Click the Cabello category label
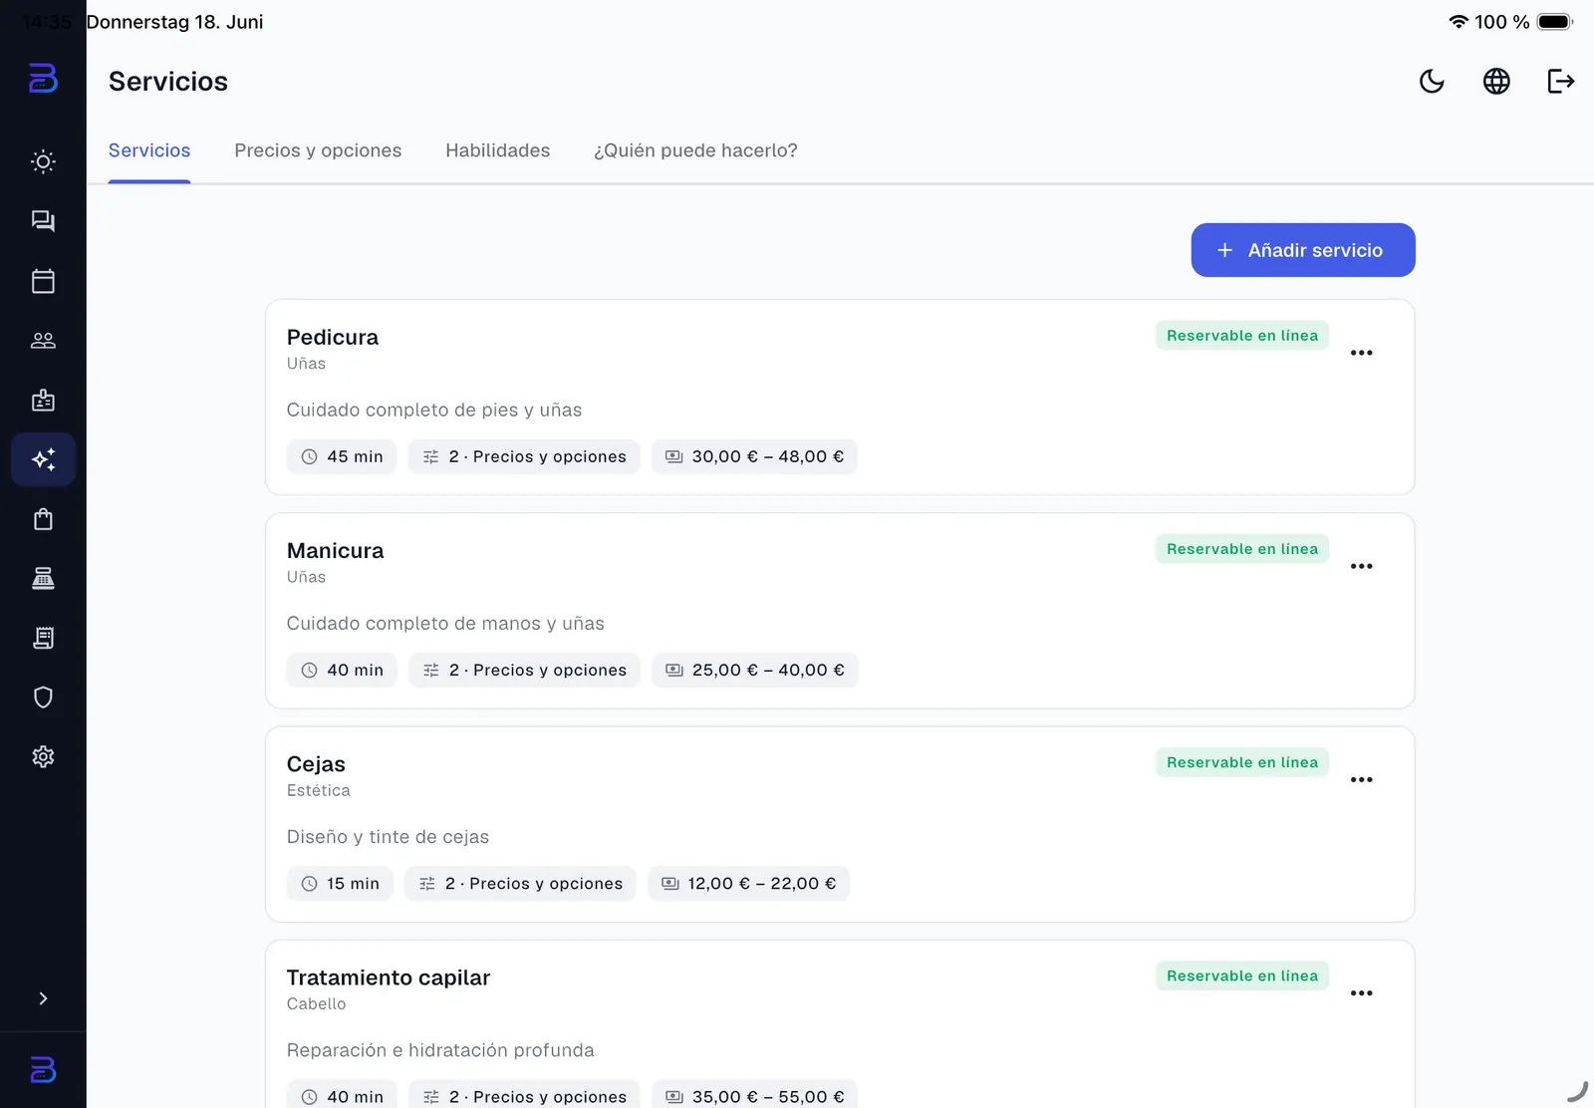The image size is (1594, 1108). pos(316,1003)
